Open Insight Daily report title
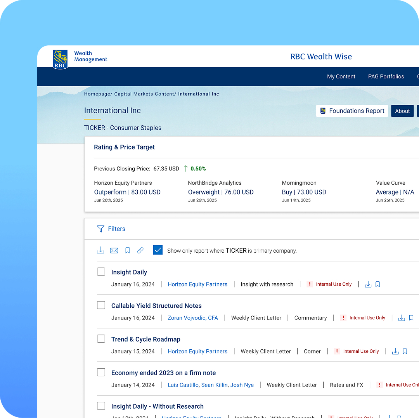 tap(129, 272)
